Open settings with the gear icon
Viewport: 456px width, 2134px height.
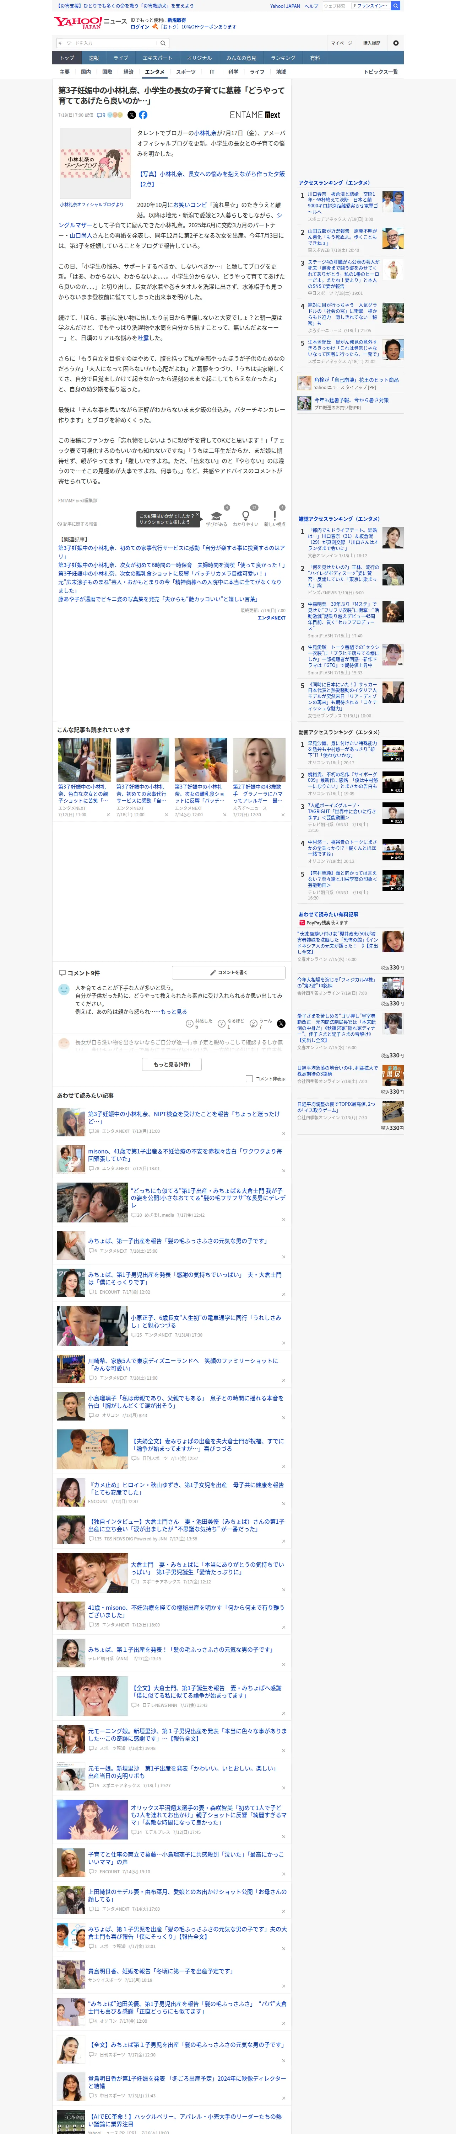pos(396,43)
